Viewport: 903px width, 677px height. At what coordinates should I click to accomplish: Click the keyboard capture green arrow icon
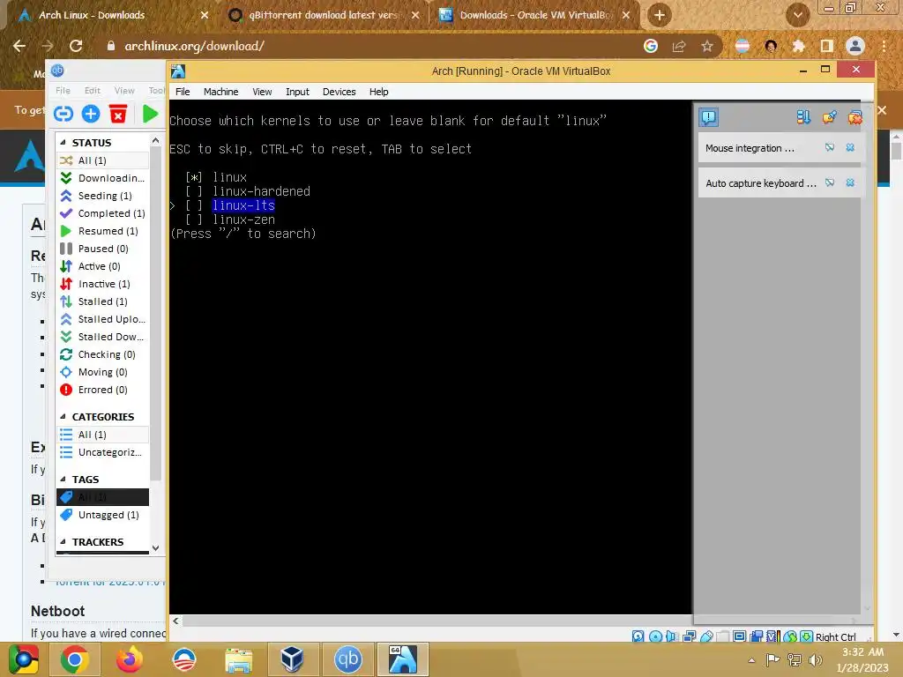pos(806,636)
